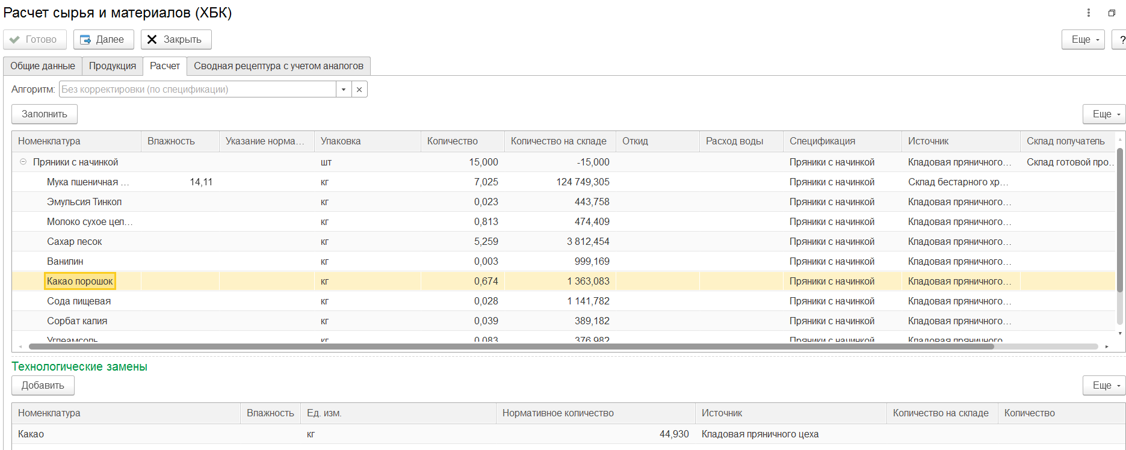The width and height of the screenshot is (1126, 450).
Task: Sort by the Номенклатура column header in the top table
Action: (76, 141)
